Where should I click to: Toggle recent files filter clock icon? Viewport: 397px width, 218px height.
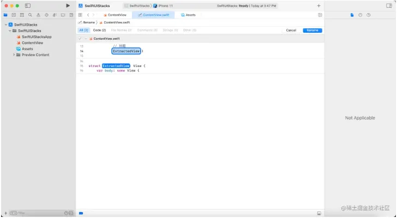(66, 213)
